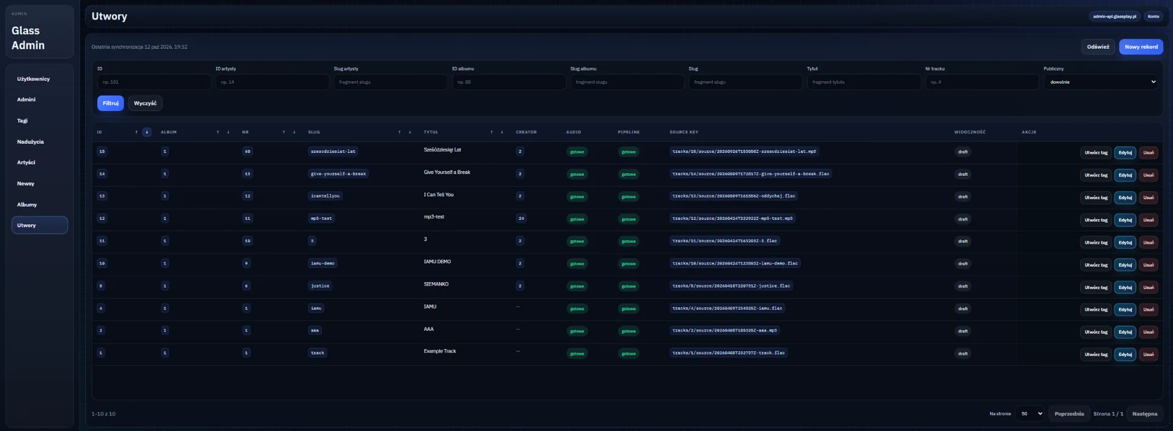Delete the AAA track

1149,332
